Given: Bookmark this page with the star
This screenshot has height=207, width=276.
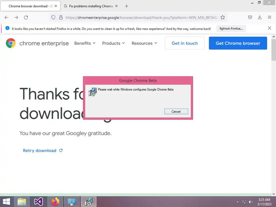Looking at the screenshot, I should pyautogui.click(x=223, y=18).
